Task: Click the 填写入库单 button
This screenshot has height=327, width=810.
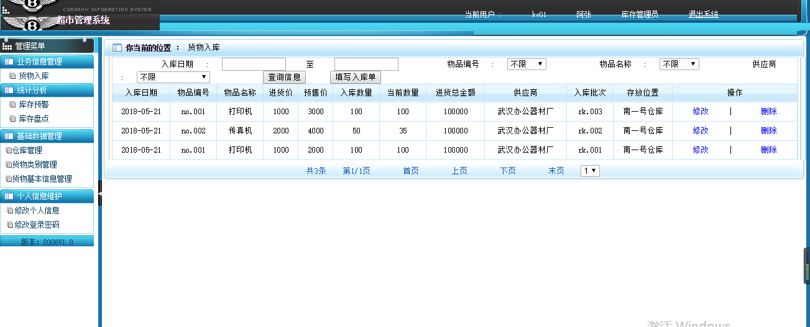Action: click(x=355, y=77)
